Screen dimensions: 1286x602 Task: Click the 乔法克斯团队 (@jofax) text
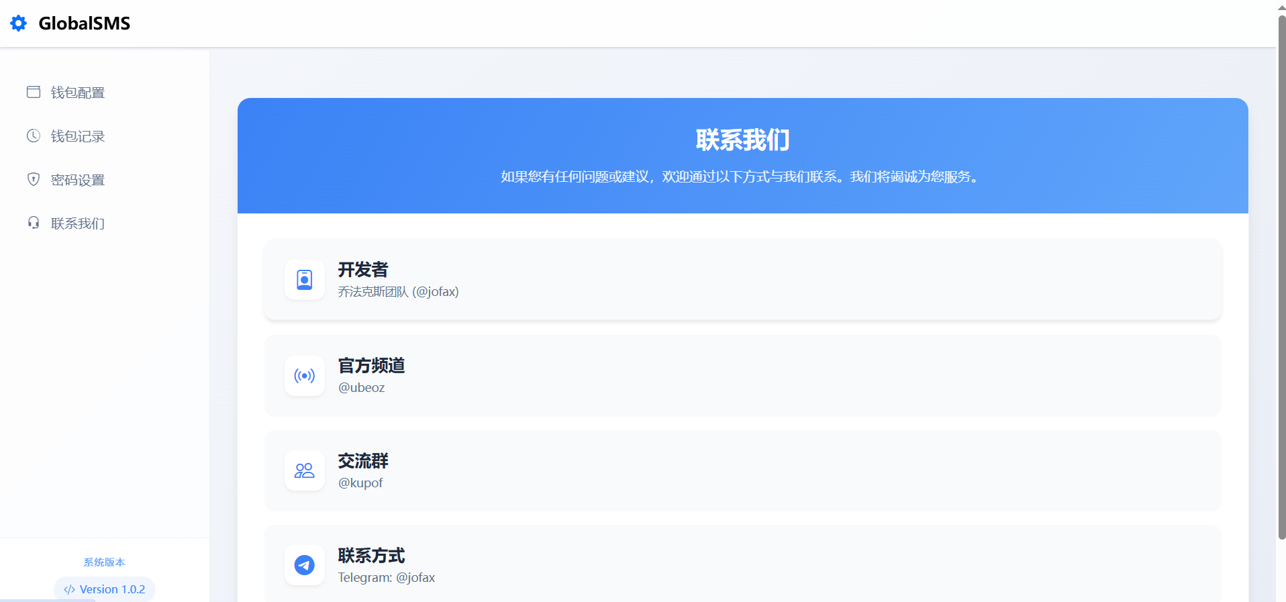click(399, 292)
